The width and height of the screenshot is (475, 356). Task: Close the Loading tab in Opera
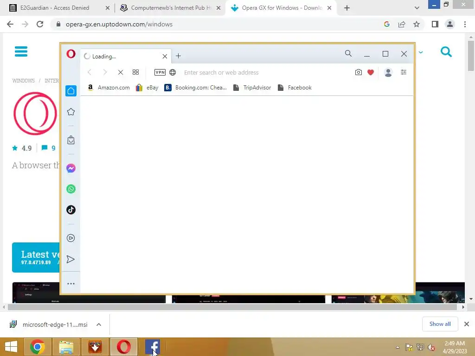click(x=165, y=56)
